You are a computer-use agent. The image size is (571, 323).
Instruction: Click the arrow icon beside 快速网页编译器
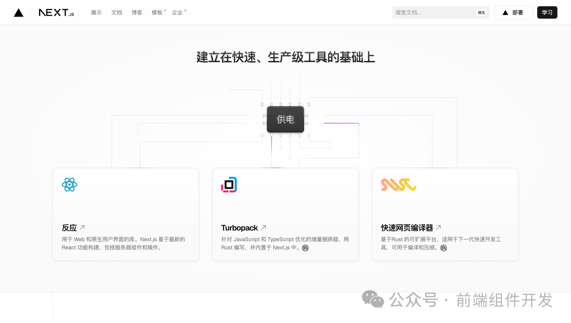438,227
